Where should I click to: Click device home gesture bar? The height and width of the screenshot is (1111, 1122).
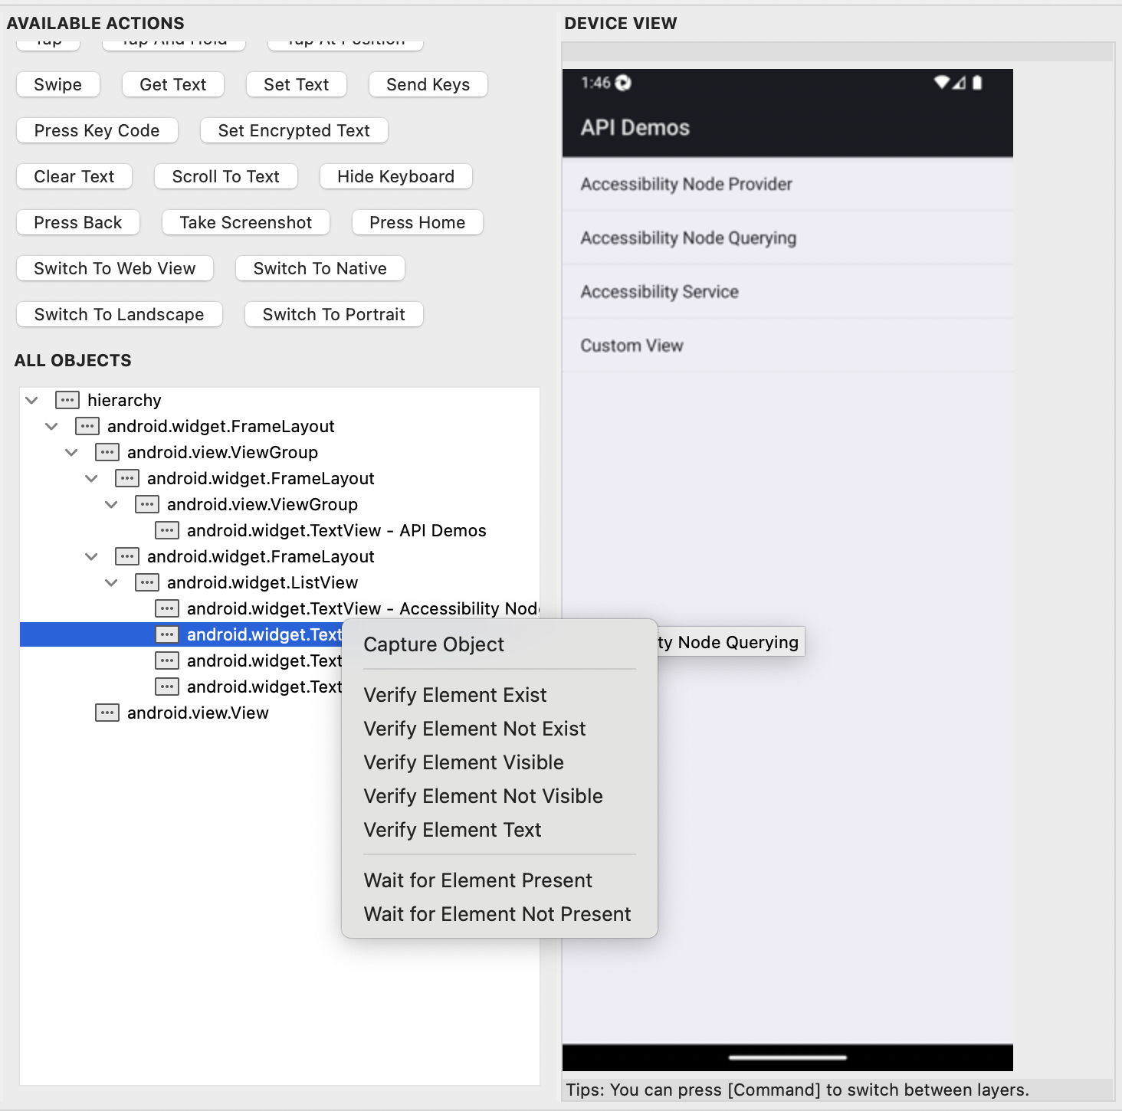[x=788, y=1057]
